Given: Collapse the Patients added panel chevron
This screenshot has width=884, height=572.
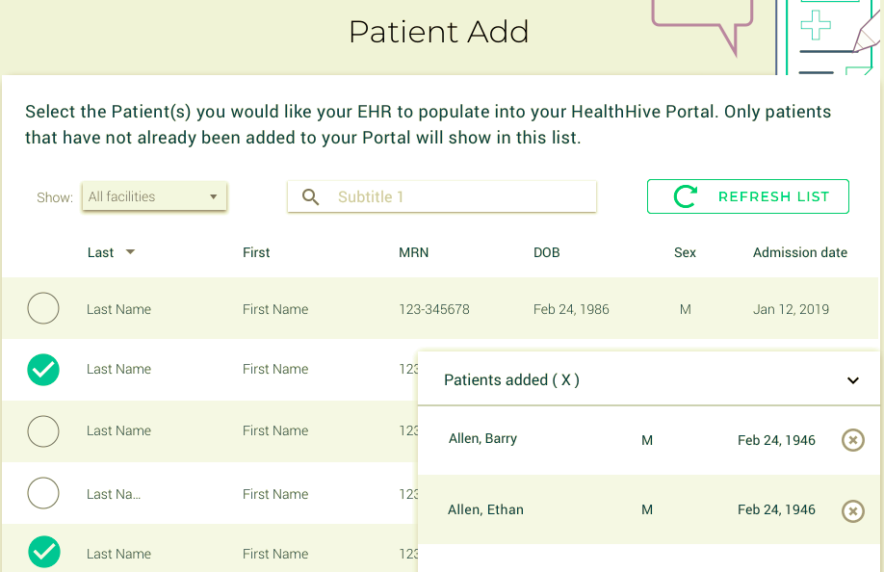Looking at the screenshot, I should tap(852, 380).
